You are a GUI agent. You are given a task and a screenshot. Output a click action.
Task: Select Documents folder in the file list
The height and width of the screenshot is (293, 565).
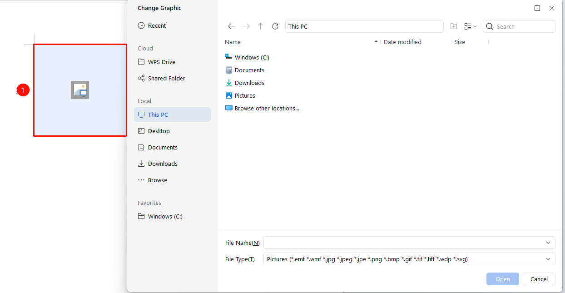pos(245,70)
